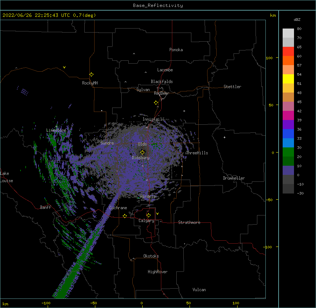Click the Olds city label

pyautogui.click(x=142, y=144)
